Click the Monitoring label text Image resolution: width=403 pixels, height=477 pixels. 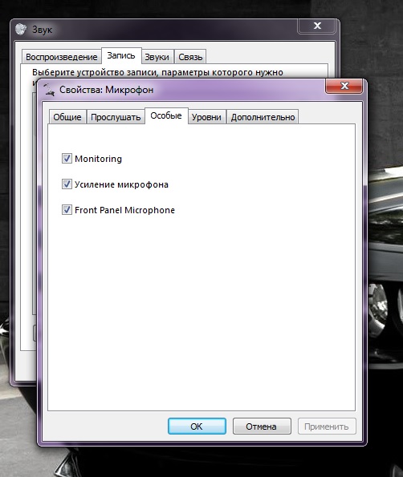(x=98, y=159)
